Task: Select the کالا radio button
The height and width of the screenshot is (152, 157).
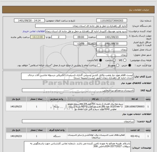Action: point(125,60)
